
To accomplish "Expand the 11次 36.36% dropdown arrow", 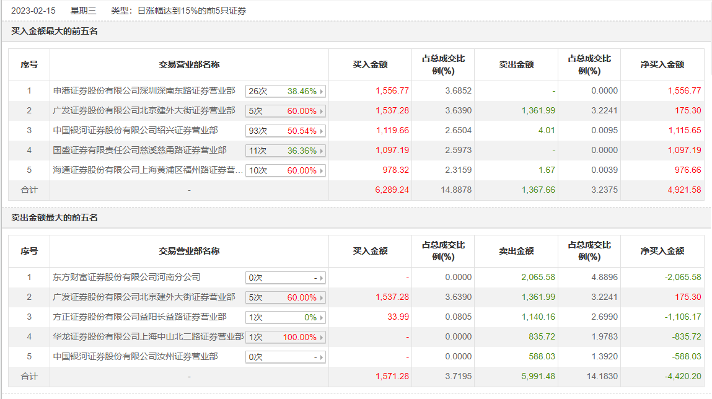I will [322, 151].
